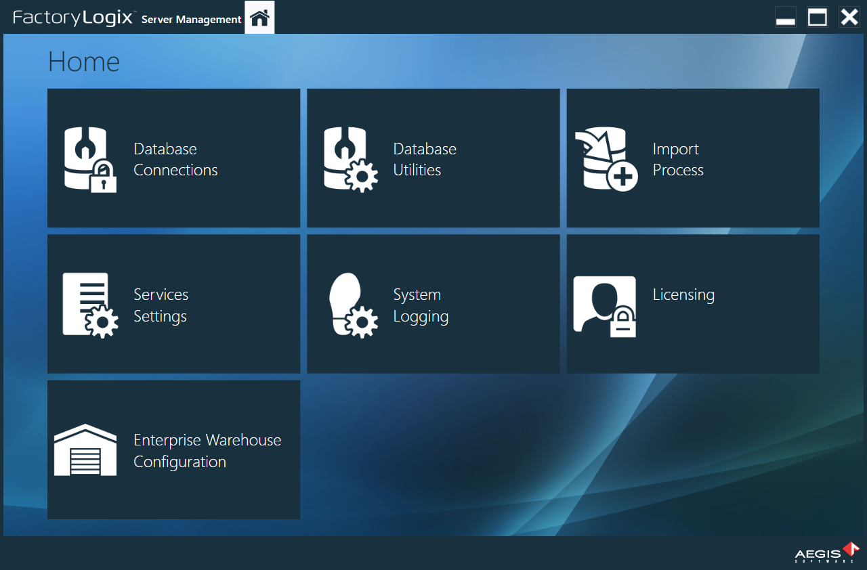Viewport: 867px width, 570px height.
Task: Click the Licensing user badge icon
Action: tap(604, 305)
